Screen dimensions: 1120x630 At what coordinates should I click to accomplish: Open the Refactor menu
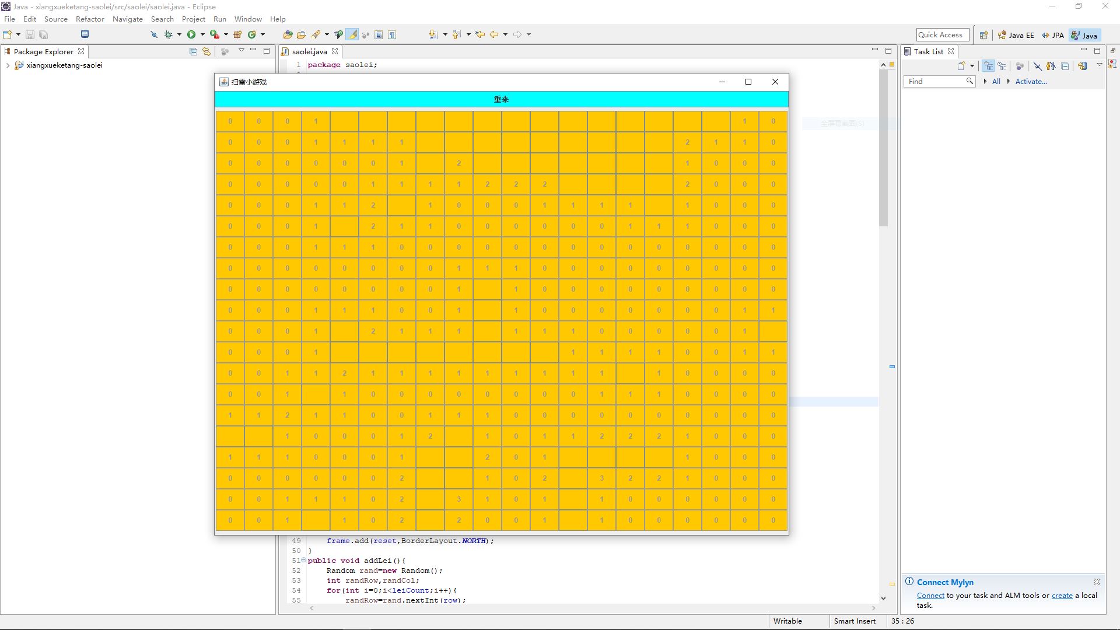click(90, 19)
